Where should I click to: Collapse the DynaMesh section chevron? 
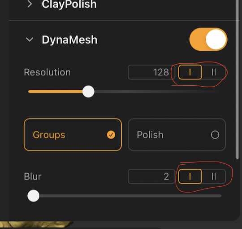29,40
